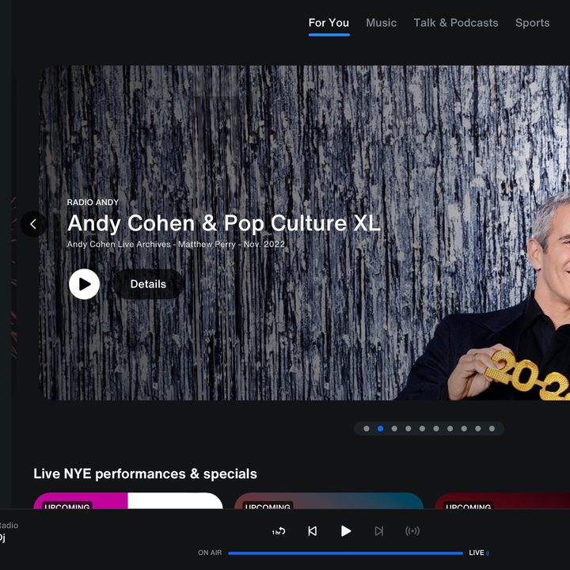
Task: Click the previous slide arrow on carousel
Action: [33, 224]
